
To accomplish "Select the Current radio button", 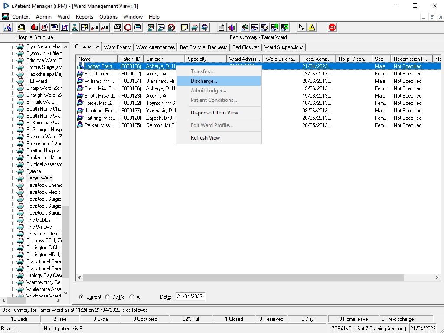I will (81, 297).
